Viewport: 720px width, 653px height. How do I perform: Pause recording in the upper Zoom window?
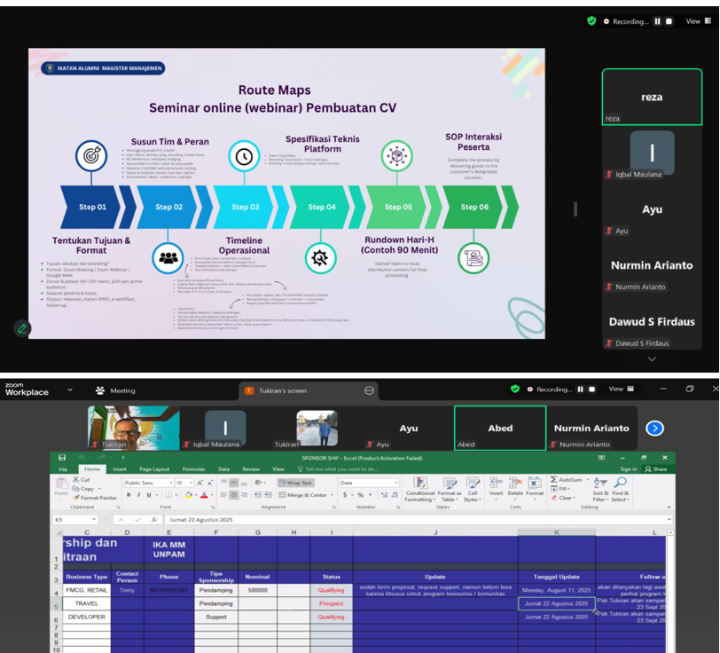tap(658, 21)
